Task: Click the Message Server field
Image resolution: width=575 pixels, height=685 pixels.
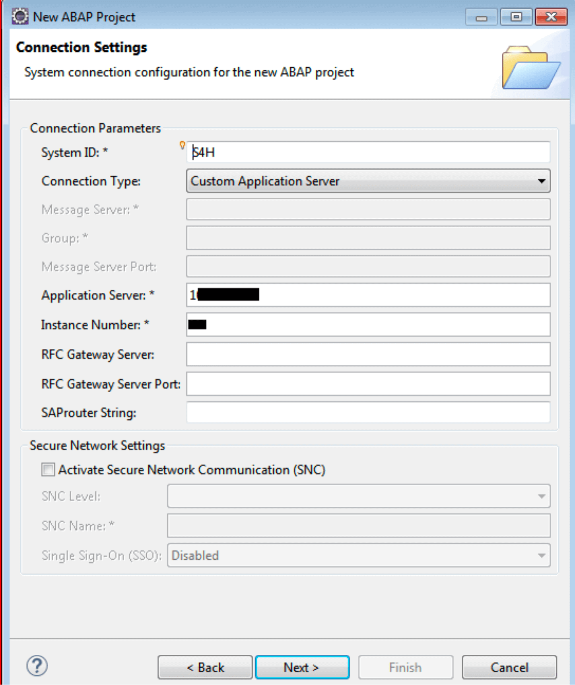Action: coord(368,209)
